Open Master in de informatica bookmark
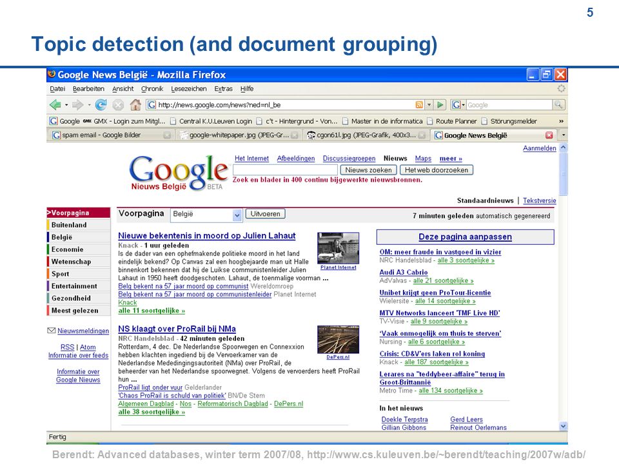 tap(382, 121)
